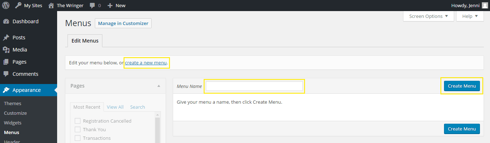Click the plus icon beside New
Image resolution: width=490 pixels, height=143 pixels.
pyautogui.click(x=110, y=6)
